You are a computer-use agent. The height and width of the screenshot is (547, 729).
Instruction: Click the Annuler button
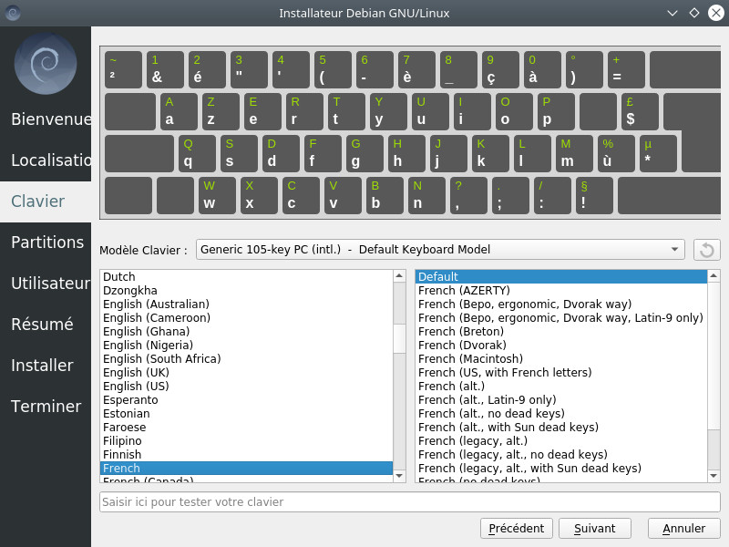[x=683, y=528]
